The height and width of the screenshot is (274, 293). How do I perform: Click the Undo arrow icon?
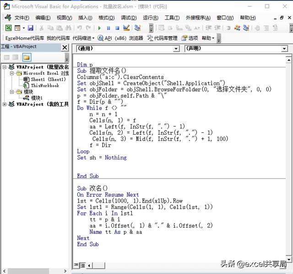coord(79,28)
